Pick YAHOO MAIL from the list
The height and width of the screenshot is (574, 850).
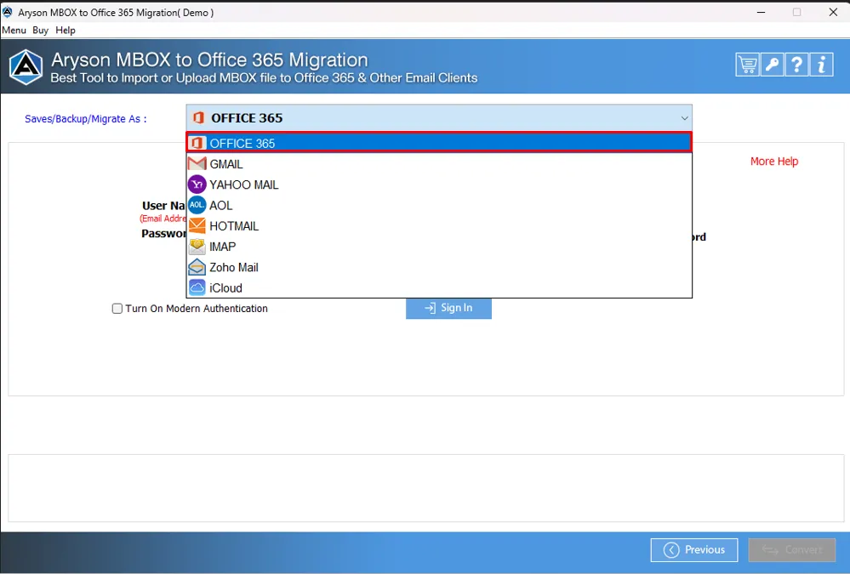tap(439, 185)
